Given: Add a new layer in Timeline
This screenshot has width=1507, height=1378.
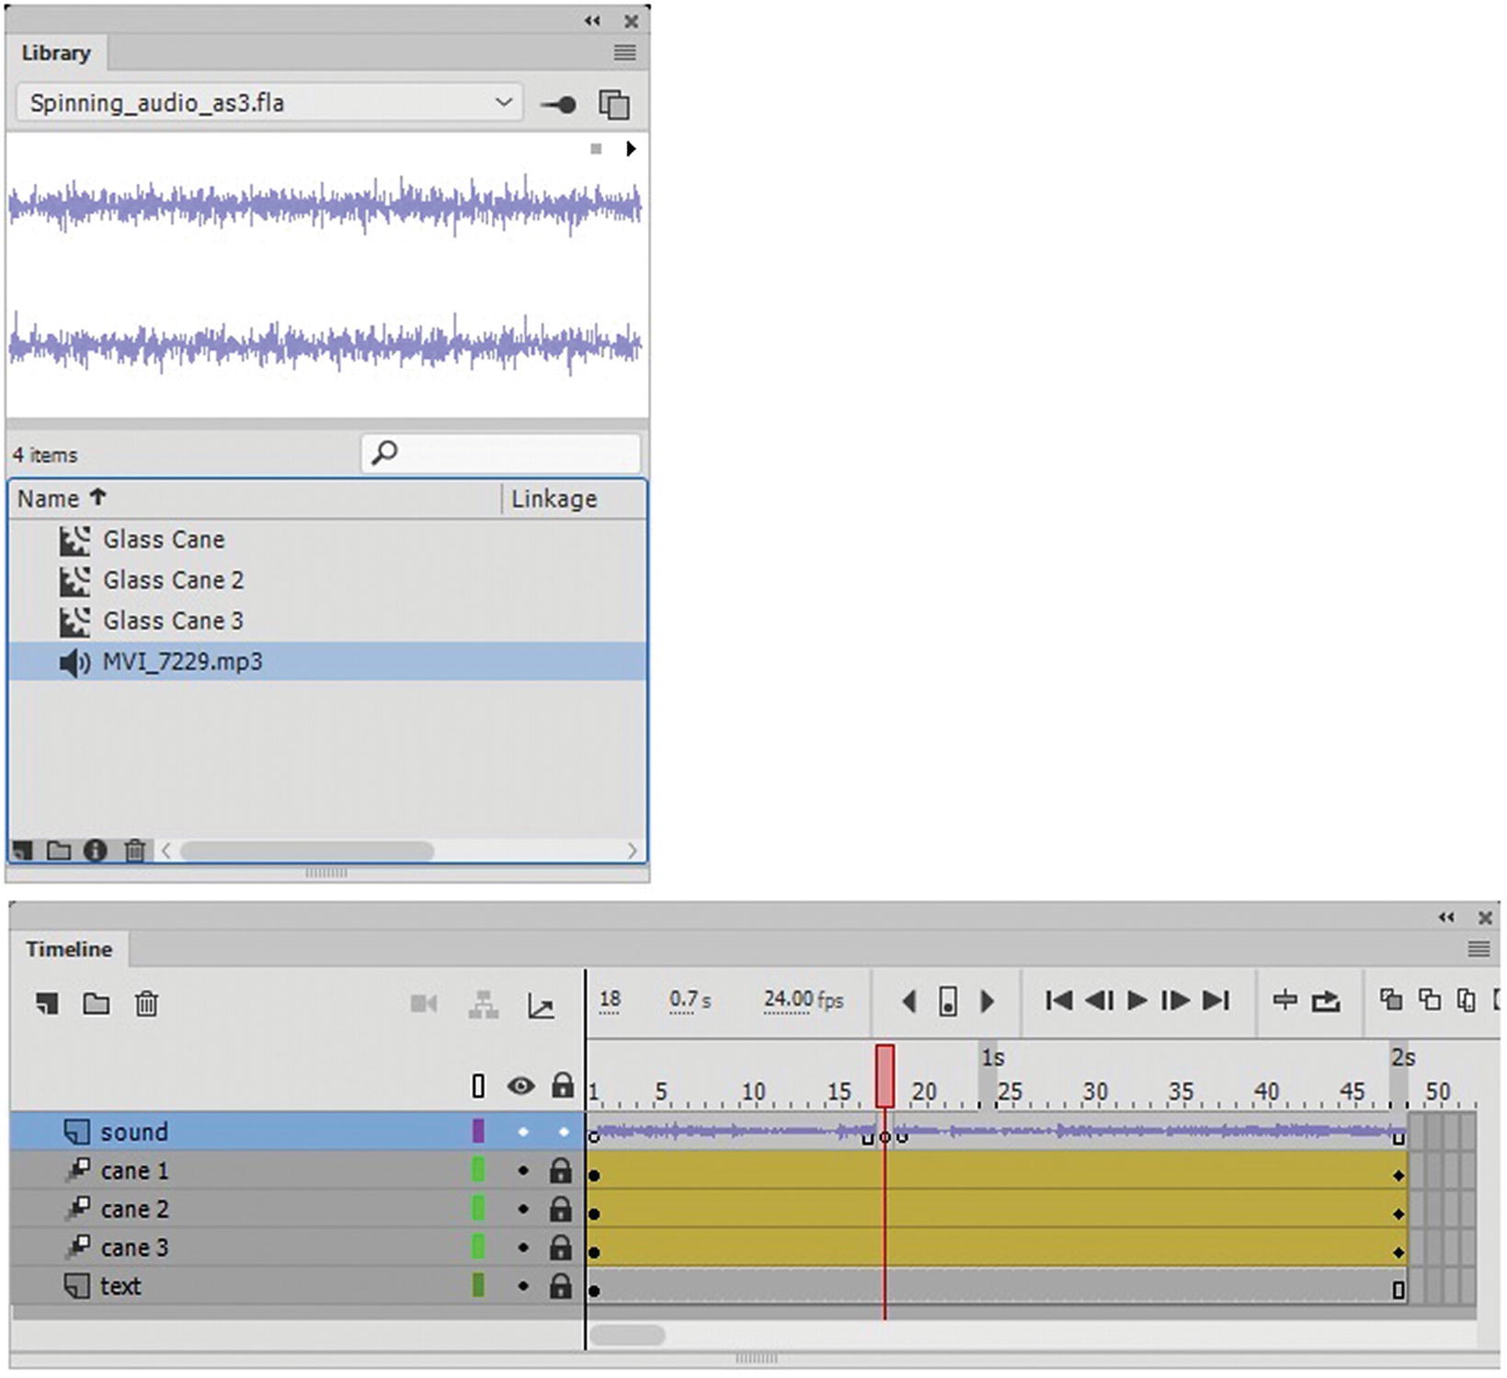Looking at the screenshot, I should [x=48, y=1003].
